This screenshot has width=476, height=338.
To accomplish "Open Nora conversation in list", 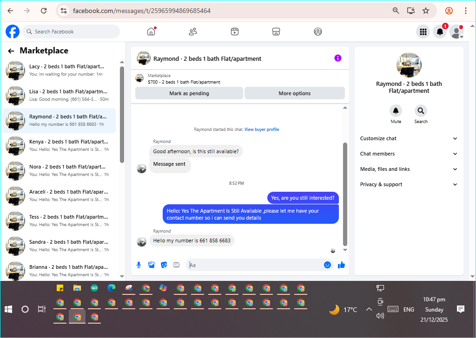I will [59, 171].
